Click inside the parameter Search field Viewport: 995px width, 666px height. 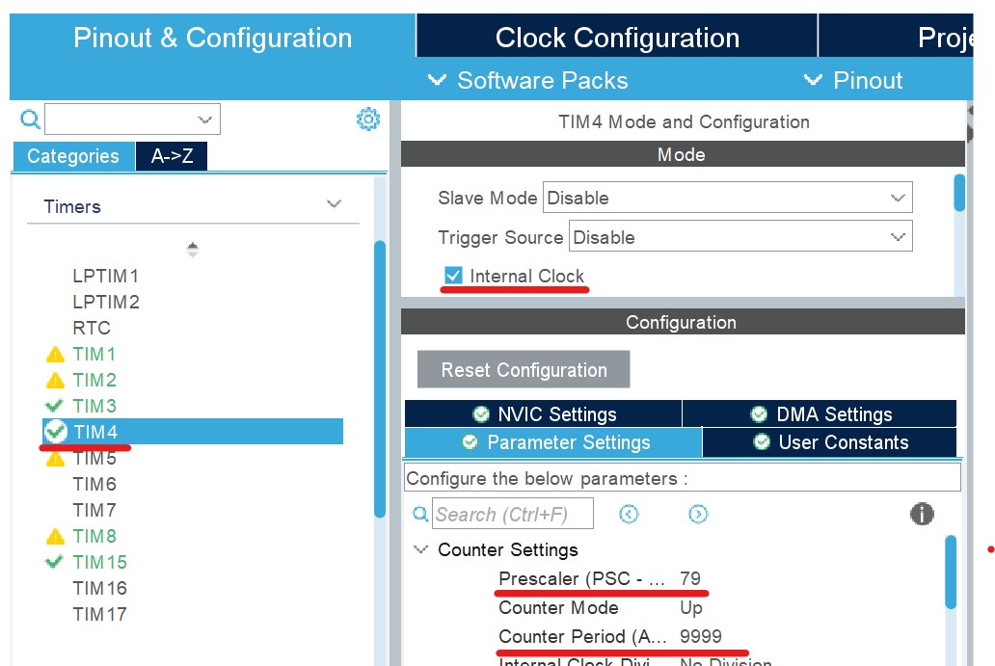point(513,514)
